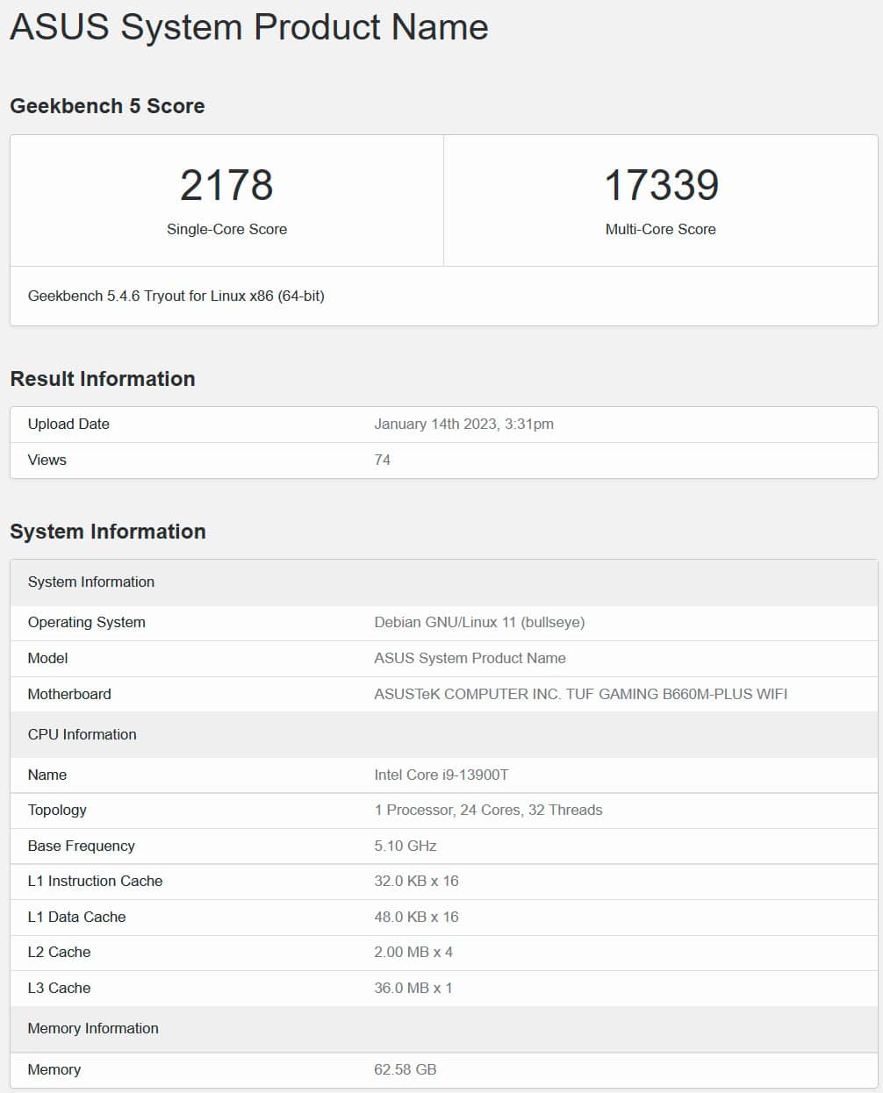The width and height of the screenshot is (883, 1093).
Task: Select the Debian GNU/Linux 11 operating system value
Action: (x=479, y=622)
